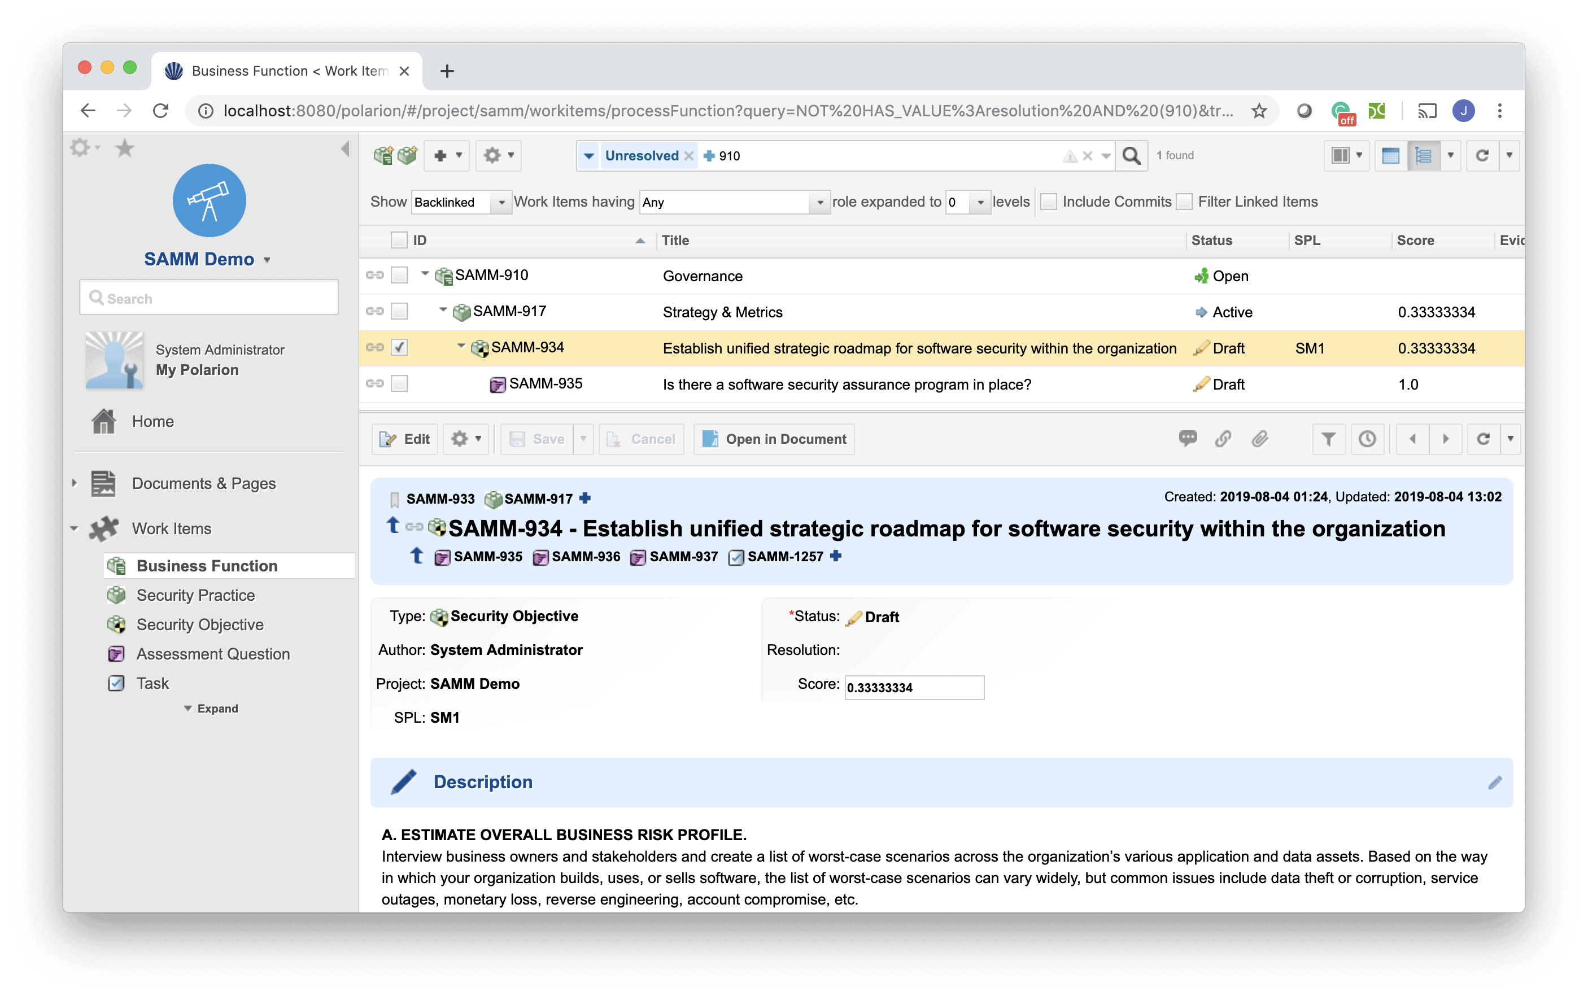Click the browser reload button
The width and height of the screenshot is (1588, 996).
point(161,111)
